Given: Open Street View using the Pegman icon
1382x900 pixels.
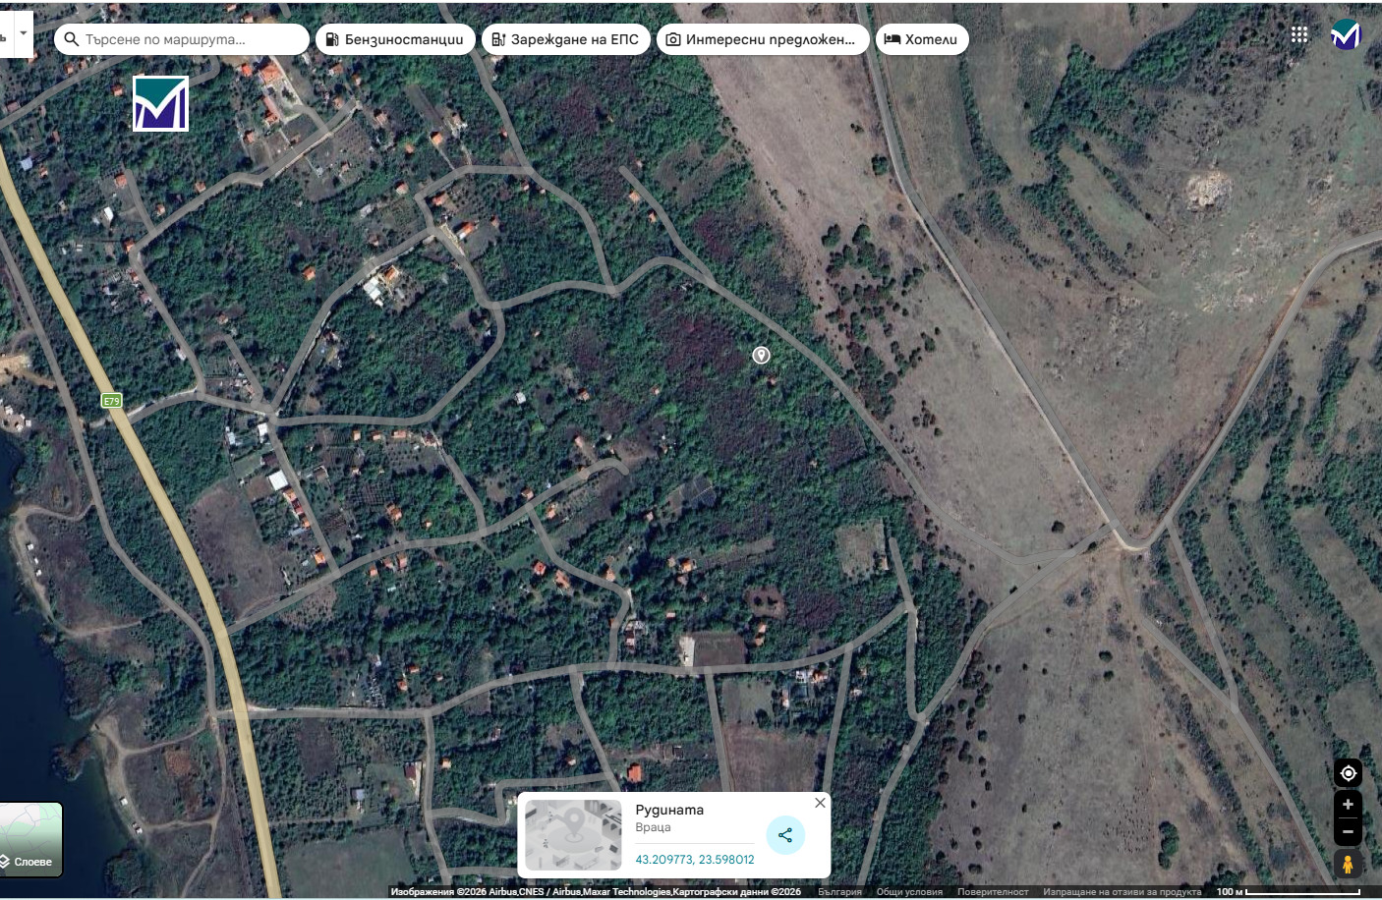Looking at the screenshot, I should [1347, 865].
